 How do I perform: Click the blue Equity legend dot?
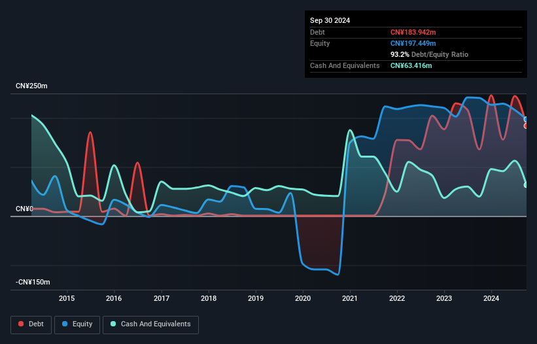(x=65, y=324)
